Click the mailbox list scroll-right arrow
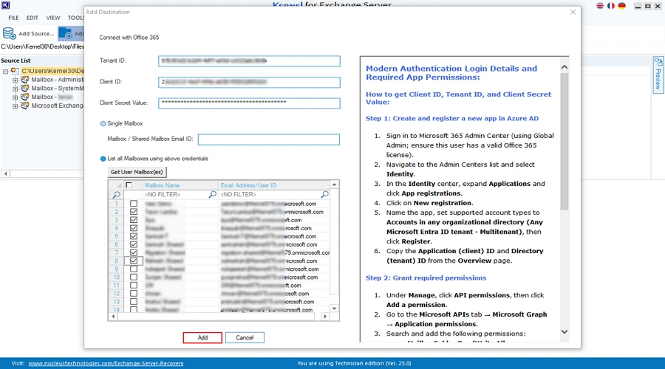This screenshot has height=369, width=665. pyautogui.click(x=325, y=316)
